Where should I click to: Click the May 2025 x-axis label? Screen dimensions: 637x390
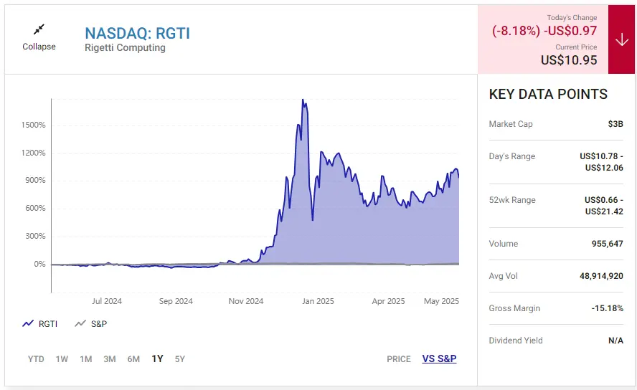[x=441, y=301]
